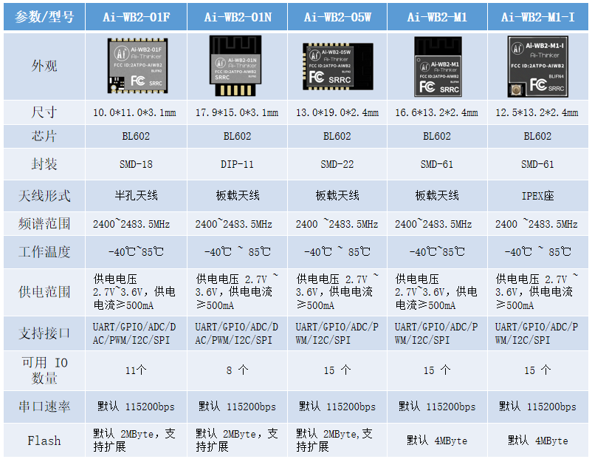Click the Ai-WB2-05W module photo
592x462 pixels.
click(x=338, y=67)
